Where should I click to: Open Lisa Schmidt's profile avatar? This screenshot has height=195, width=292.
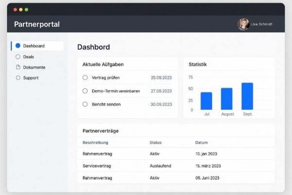243,24
